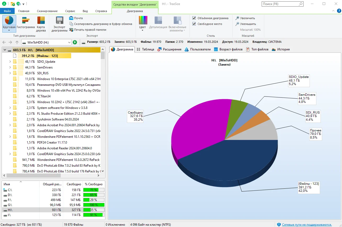The height and width of the screenshot is (227, 342).
Task: Click the Поиск (F6) search field
Action: tap(280, 4)
